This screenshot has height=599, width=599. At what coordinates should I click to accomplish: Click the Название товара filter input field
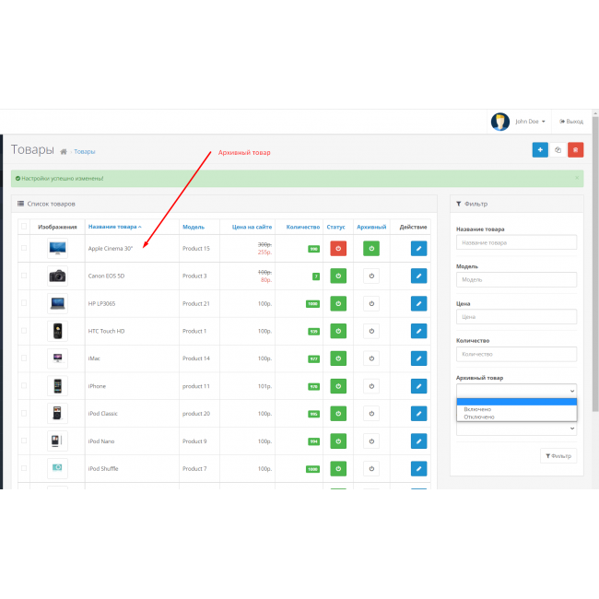click(516, 242)
